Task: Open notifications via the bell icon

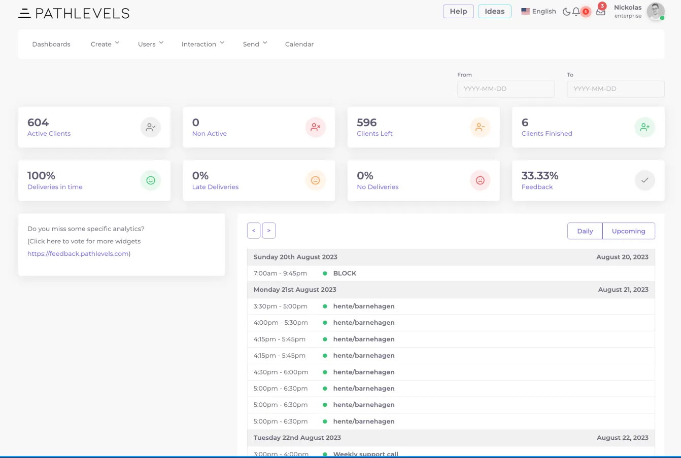Action: point(576,12)
